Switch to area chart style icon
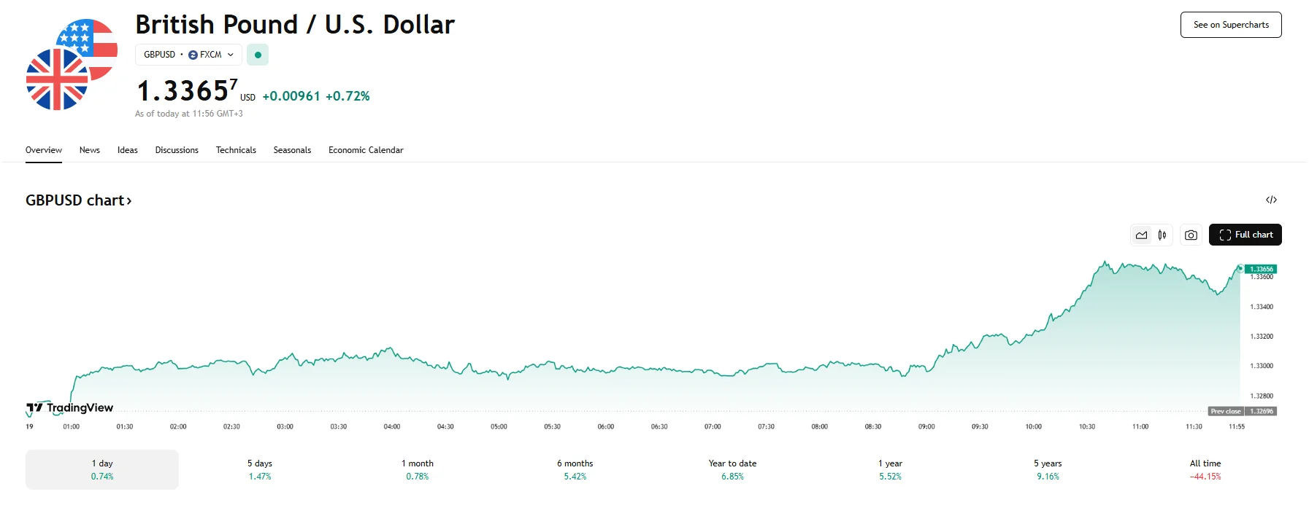The height and width of the screenshot is (505, 1309). 1141,235
